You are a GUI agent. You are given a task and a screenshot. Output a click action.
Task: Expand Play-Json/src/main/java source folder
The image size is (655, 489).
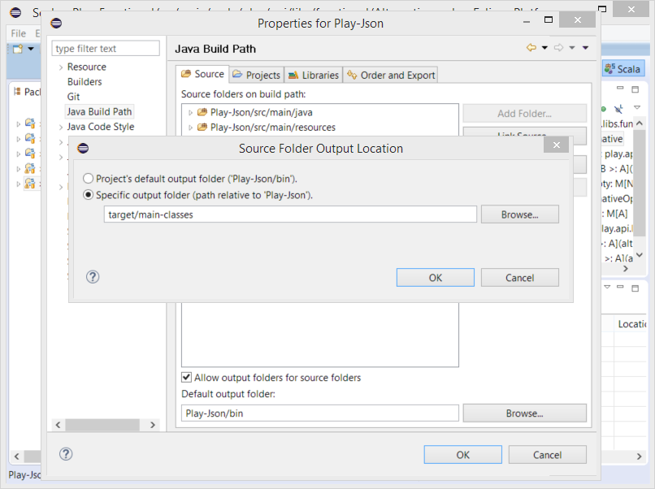point(190,113)
